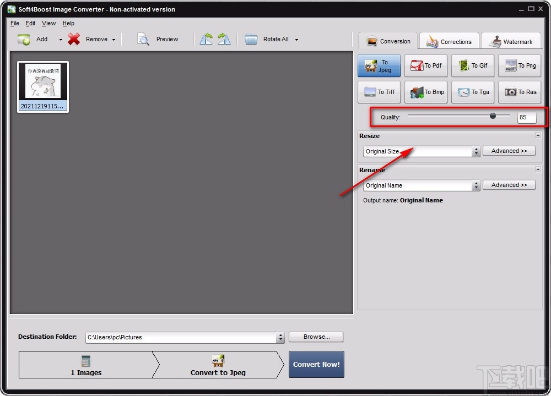551x396 pixels.
Task: Switch to the Watermark tab
Action: pyautogui.click(x=511, y=41)
